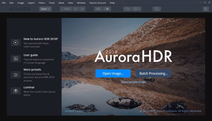Click the 'Luminar' heading

point(29,87)
